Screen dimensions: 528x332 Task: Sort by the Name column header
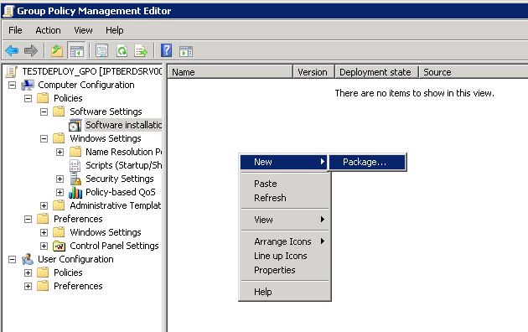[x=230, y=72]
